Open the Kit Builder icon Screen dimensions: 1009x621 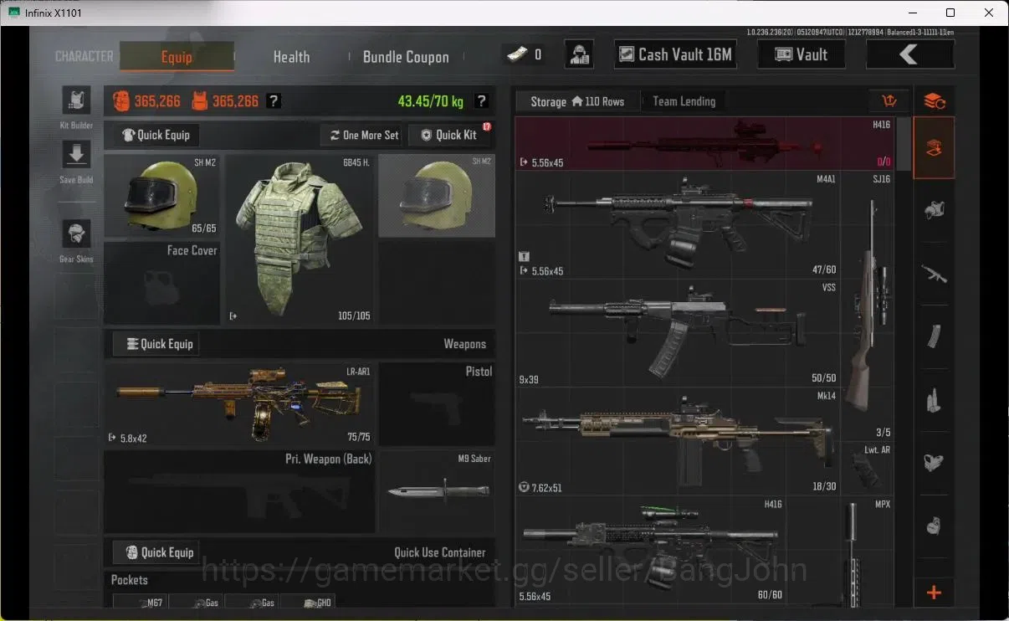point(77,100)
